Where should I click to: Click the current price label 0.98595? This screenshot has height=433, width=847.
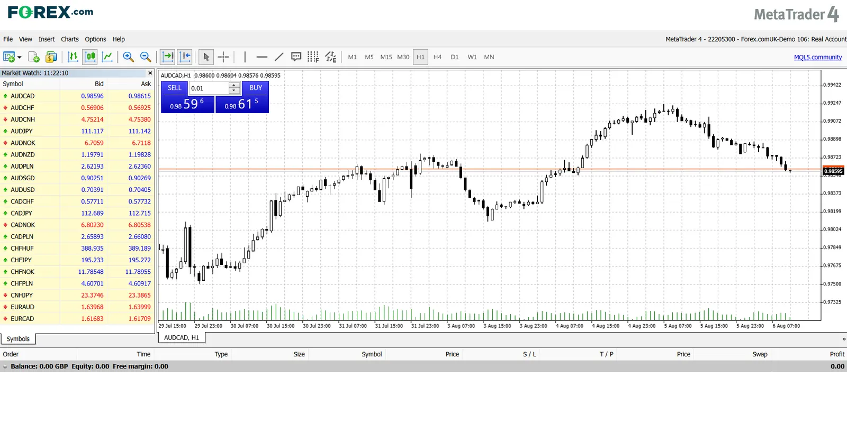click(x=833, y=171)
